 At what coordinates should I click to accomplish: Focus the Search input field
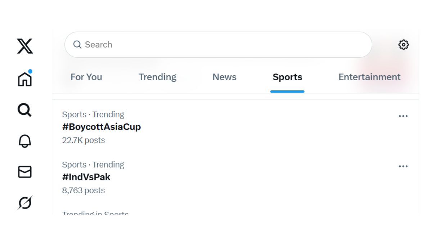point(223,45)
